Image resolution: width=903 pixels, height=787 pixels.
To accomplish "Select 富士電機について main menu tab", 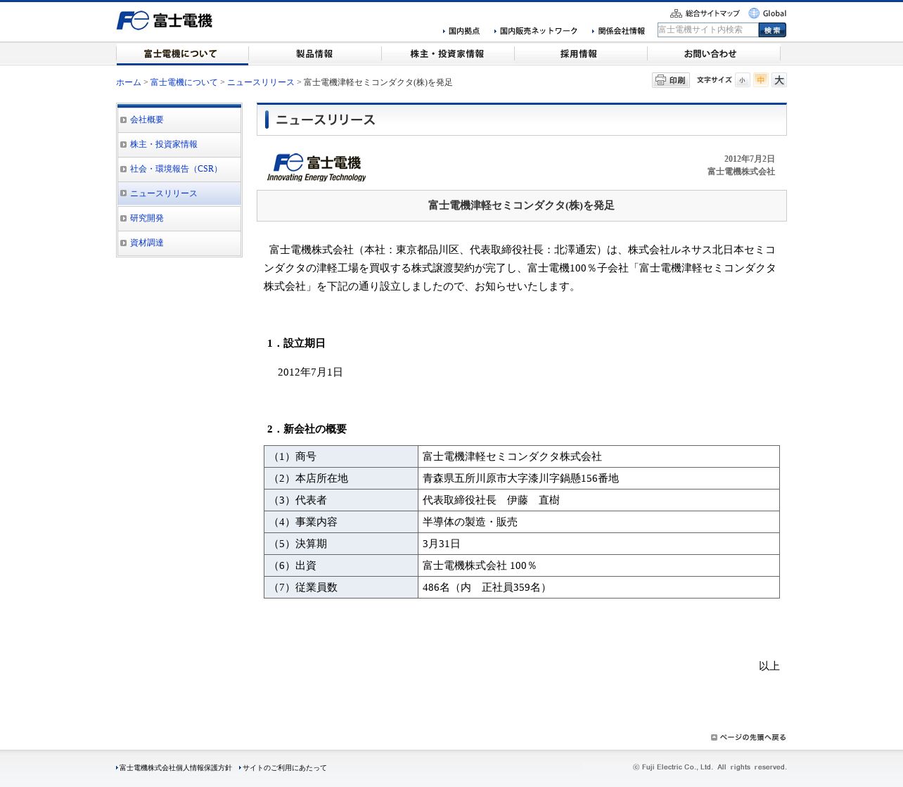I will coord(182,54).
